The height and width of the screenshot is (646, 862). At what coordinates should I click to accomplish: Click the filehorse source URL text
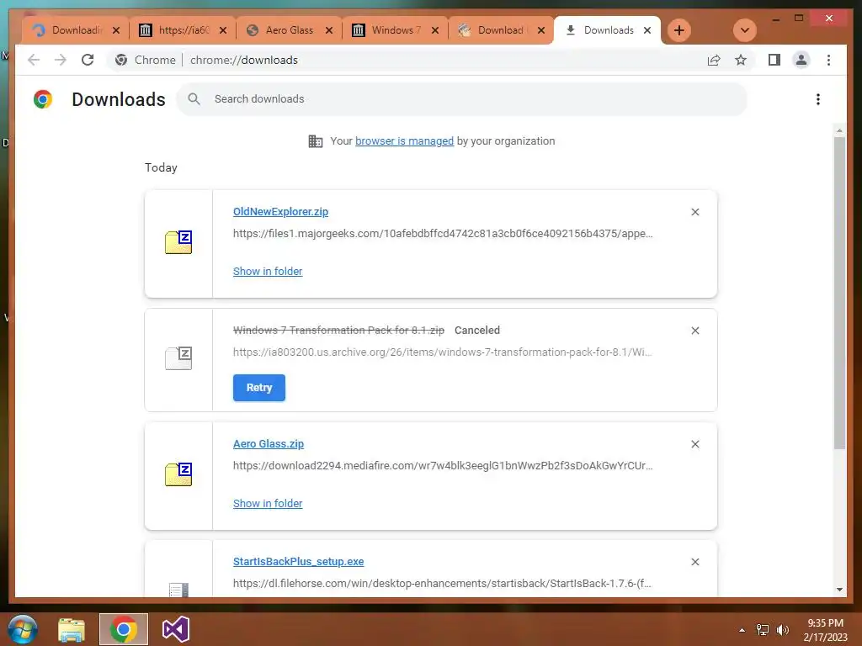click(442, 584)
